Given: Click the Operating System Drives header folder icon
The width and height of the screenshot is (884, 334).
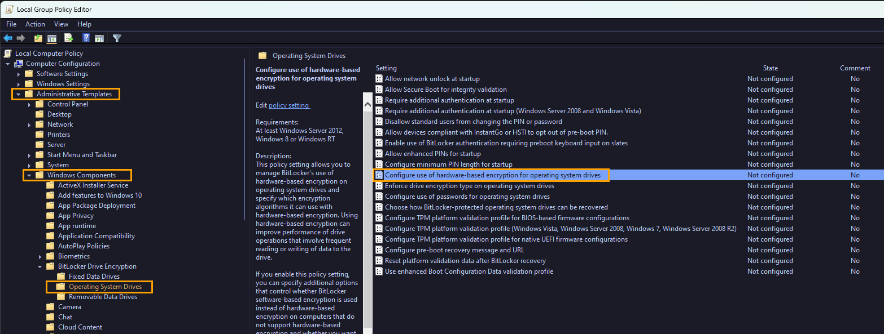Looking at the screenshot, I should 262,56.
